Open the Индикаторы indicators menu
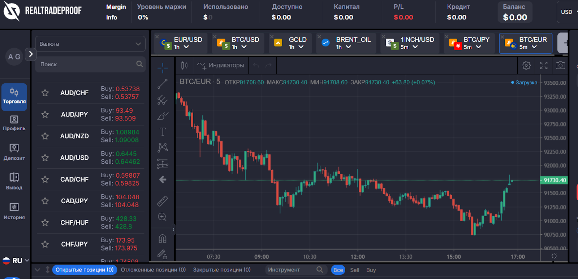This screenshot has width=578, height=279. [221, 65]
